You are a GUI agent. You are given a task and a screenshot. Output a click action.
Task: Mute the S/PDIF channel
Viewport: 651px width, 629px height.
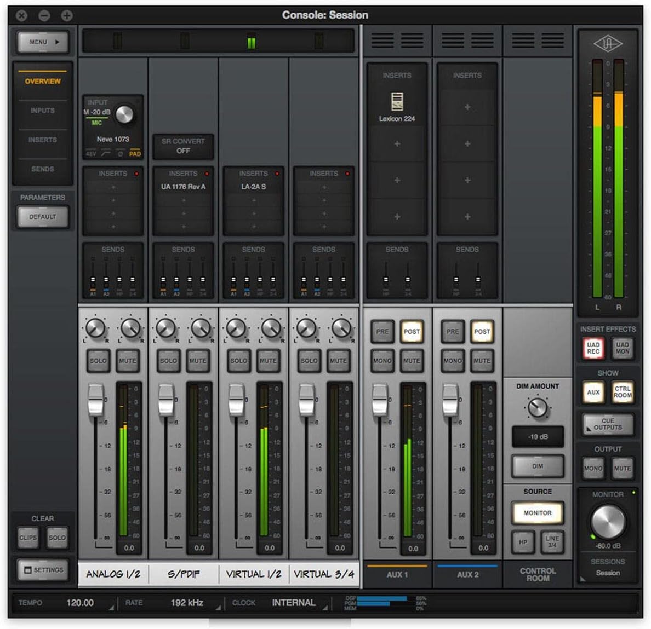[197, 360]
